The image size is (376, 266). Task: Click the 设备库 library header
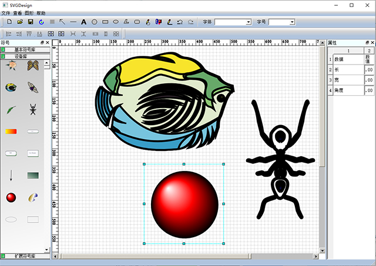tap(25, 56)
